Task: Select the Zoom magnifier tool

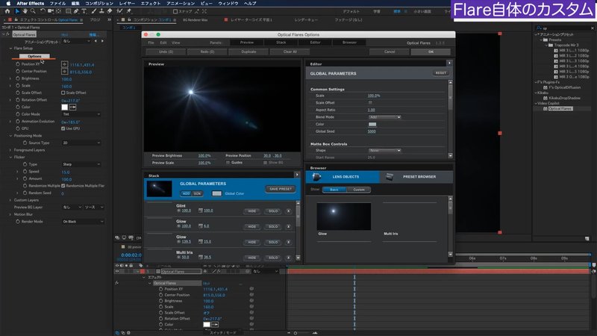Action: [x=33, y=11]
